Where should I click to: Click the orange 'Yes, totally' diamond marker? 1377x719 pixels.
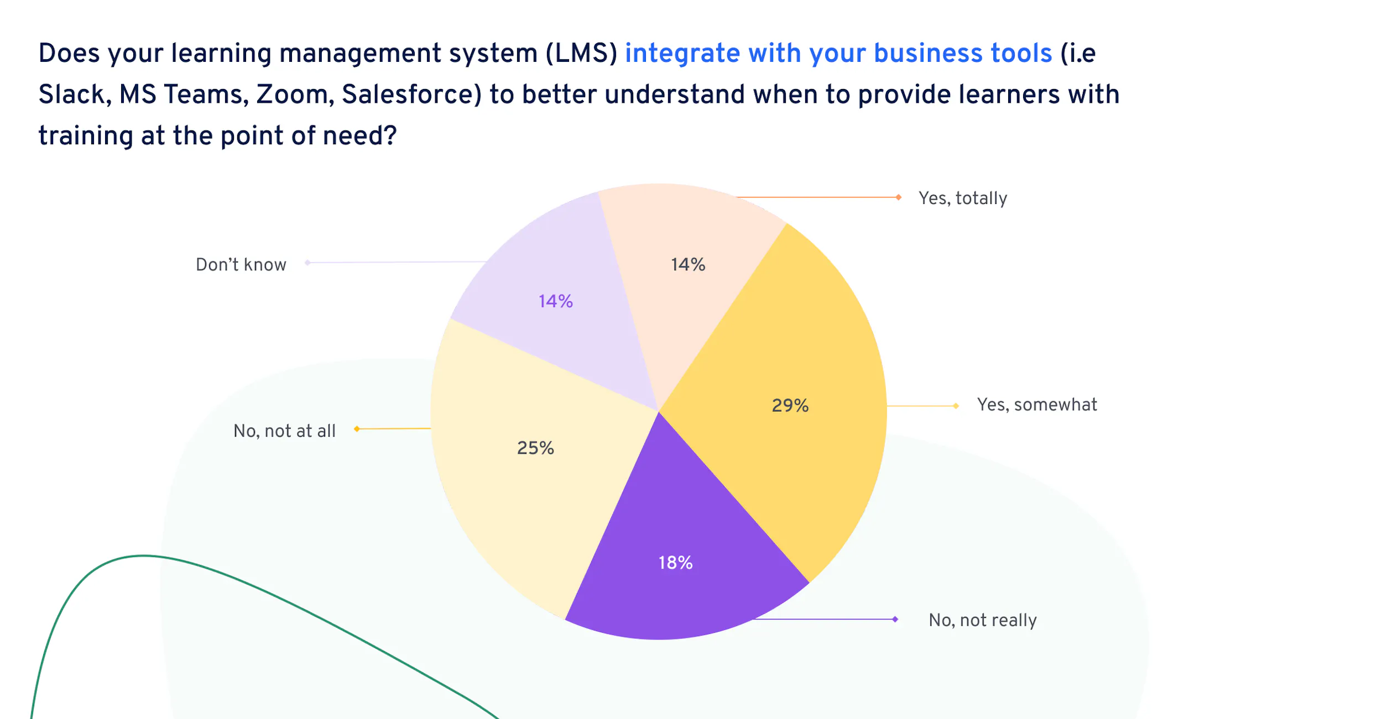coord(899,197)
